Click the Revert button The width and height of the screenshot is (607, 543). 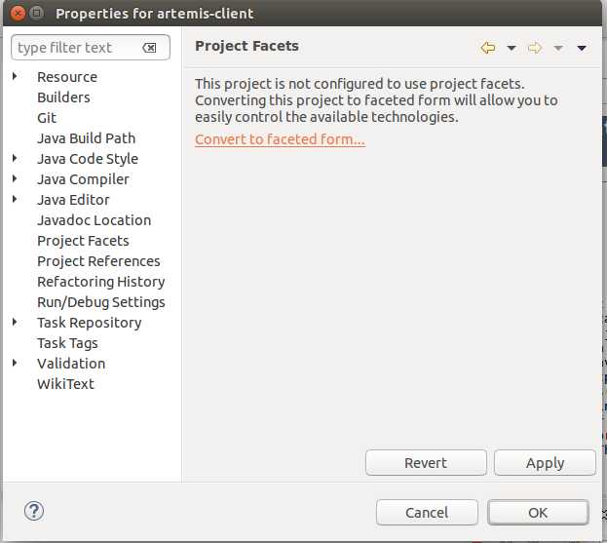(x=426, y=462)
